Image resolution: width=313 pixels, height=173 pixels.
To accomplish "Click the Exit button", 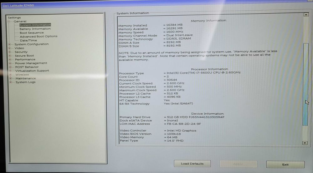I will pos(285,165).
